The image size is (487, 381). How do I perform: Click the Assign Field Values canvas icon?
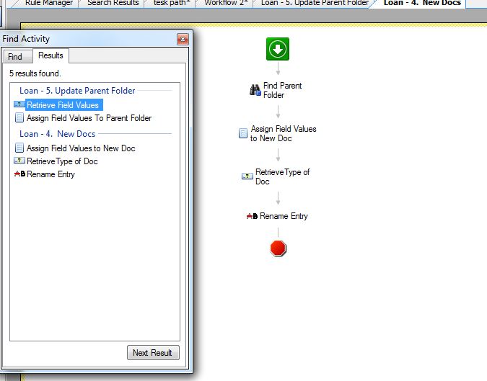[243, 133]
